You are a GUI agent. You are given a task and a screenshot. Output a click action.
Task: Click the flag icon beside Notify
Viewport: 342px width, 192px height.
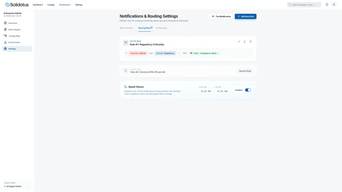pyautogui.click(x=191, y=53)
